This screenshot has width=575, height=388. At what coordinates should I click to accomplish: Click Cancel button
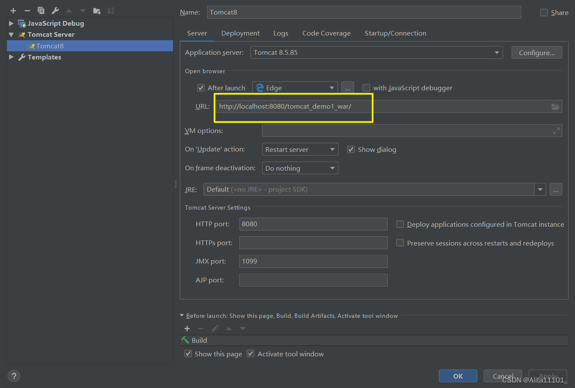[503, 376]
